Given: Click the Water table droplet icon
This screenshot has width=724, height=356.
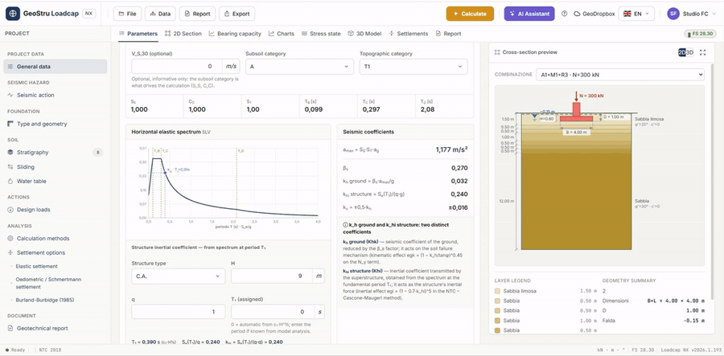Looking at the screenshot, I should [10, 182].
